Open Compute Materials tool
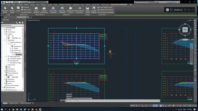 point(94,10)
